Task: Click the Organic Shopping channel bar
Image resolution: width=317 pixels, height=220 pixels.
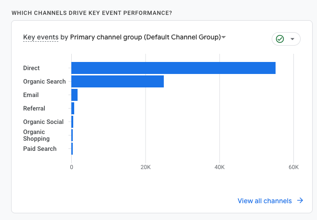Action: tap(72, 135)
